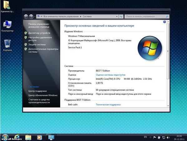This screenshot has width=187, height=141.
Task: Click scrollbar up arrow in System window
Action: (x=168, y=22)
